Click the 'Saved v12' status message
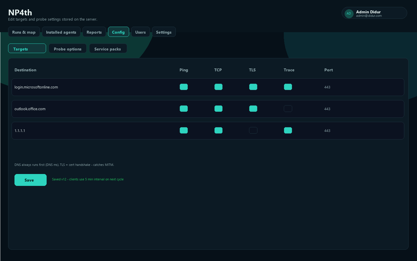Viewport: 417px width, 261px height. click(88, 179)
